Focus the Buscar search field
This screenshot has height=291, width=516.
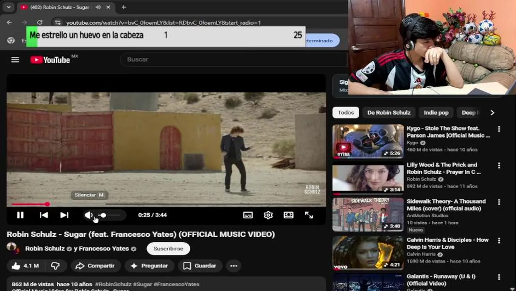pyautogui.click(x=234, y=59)
